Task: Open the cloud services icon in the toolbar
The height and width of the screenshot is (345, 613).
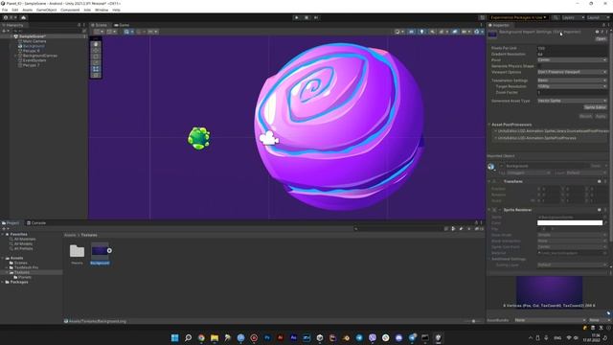Action: tap(23, 17)
